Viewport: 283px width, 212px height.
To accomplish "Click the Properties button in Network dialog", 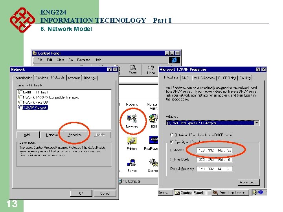I will point(75,135).
